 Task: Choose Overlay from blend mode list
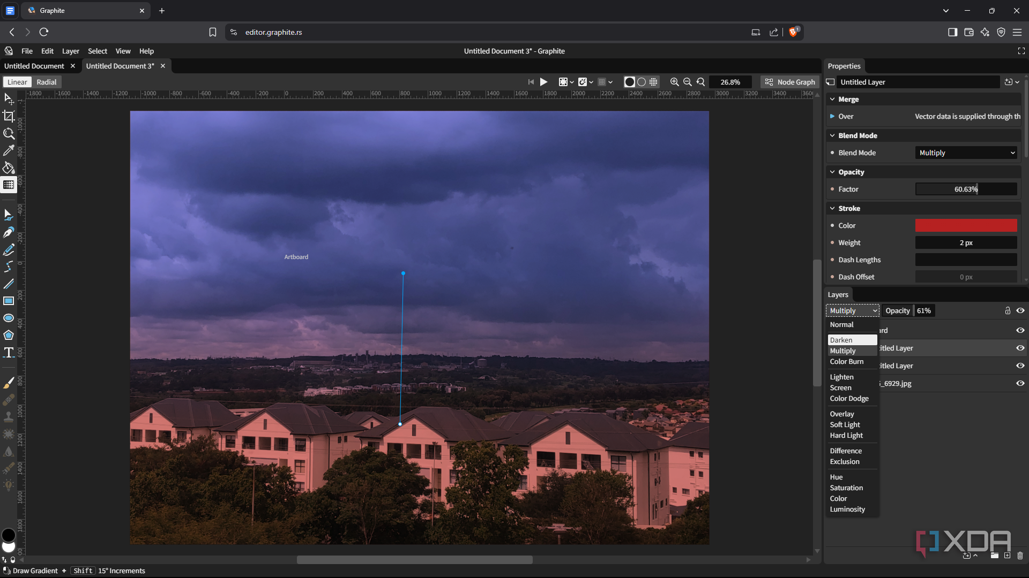click(852, 414)
